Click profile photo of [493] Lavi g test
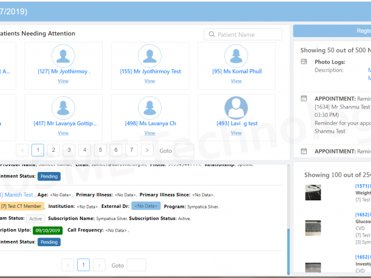Screen dimensions: 371x278 point(236,108)
